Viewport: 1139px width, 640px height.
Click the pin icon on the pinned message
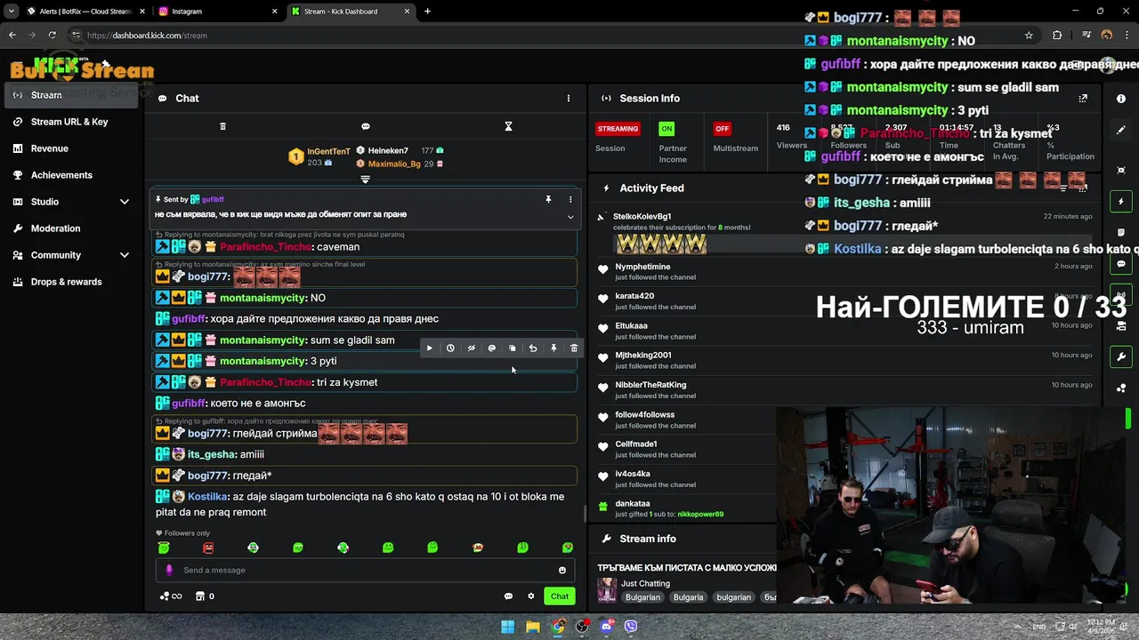click(548, 200)
